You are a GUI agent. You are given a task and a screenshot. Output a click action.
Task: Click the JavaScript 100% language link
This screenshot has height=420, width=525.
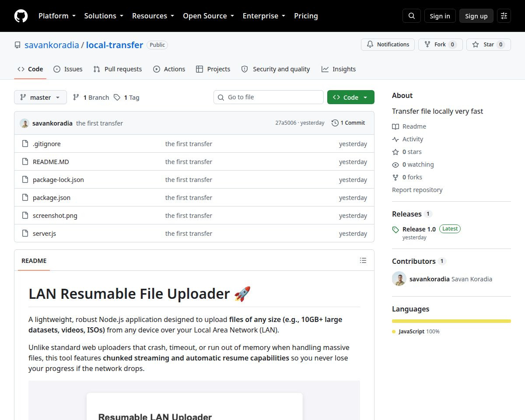[x=416, y=332]
